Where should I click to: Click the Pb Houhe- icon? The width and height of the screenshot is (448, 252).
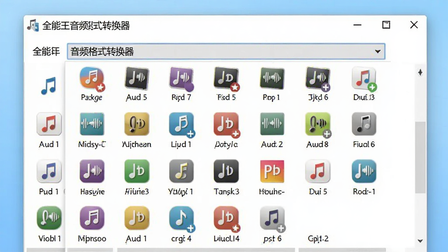272,171
